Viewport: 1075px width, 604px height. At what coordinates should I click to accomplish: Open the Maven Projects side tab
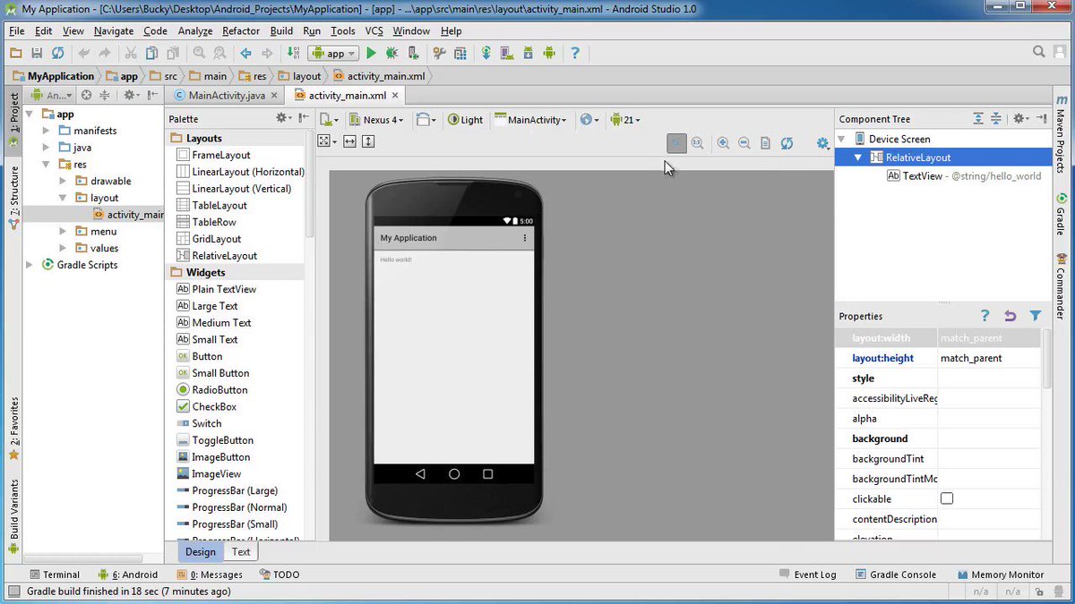pyautogui.click(x=1062, y=134)
